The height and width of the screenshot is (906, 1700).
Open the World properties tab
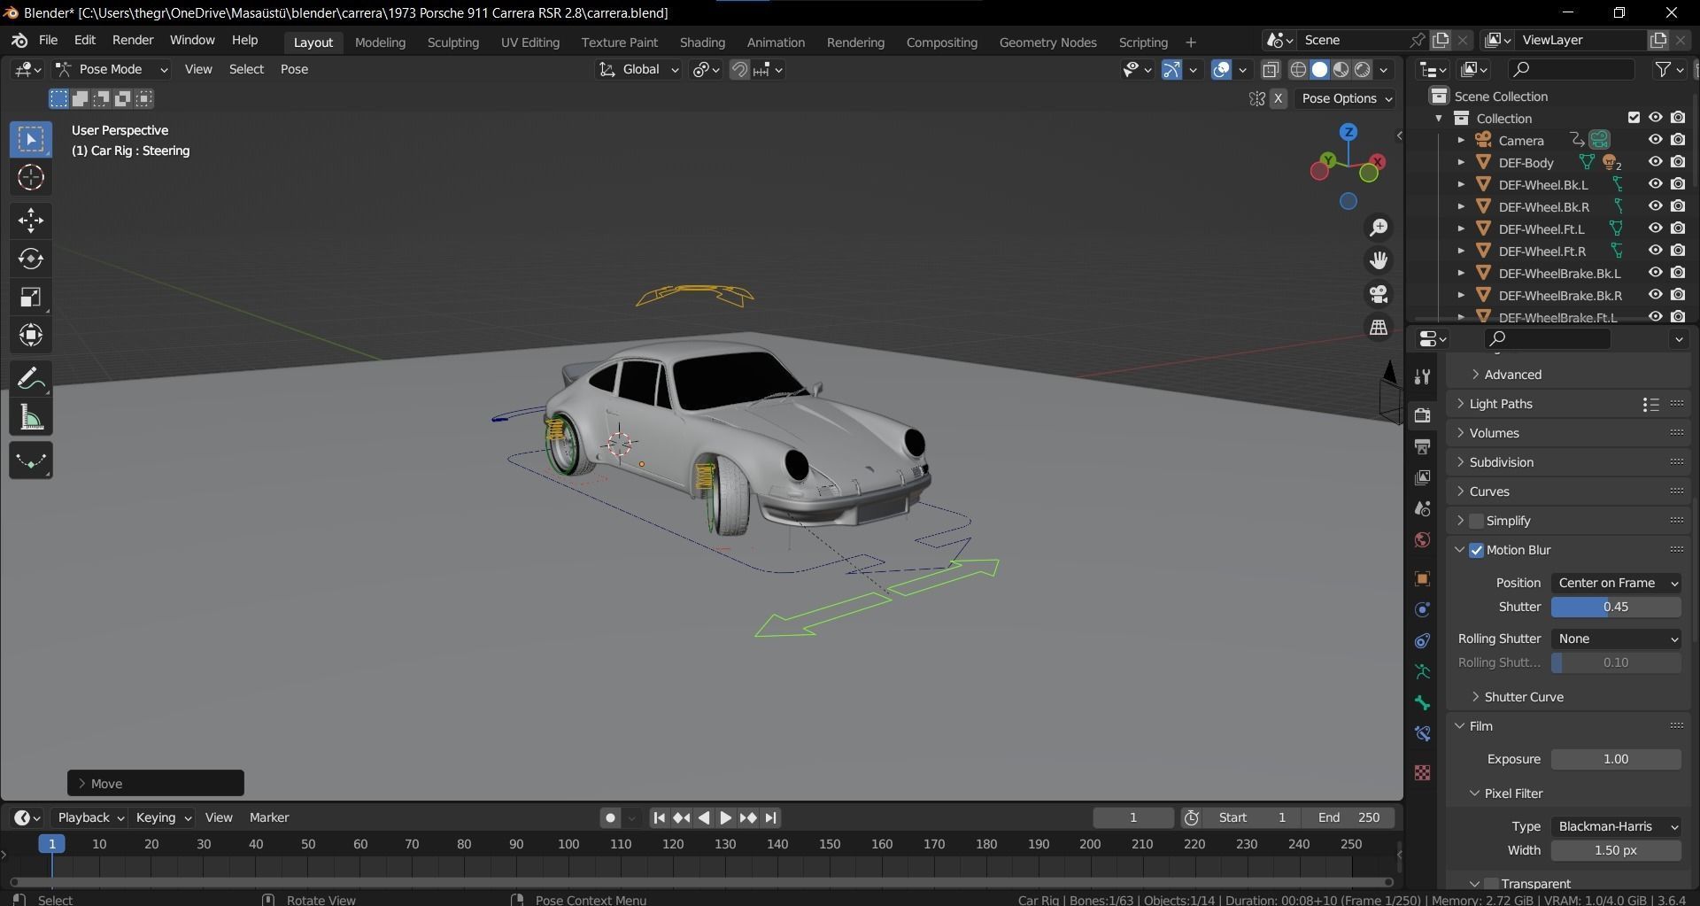tap(1423, 539)
